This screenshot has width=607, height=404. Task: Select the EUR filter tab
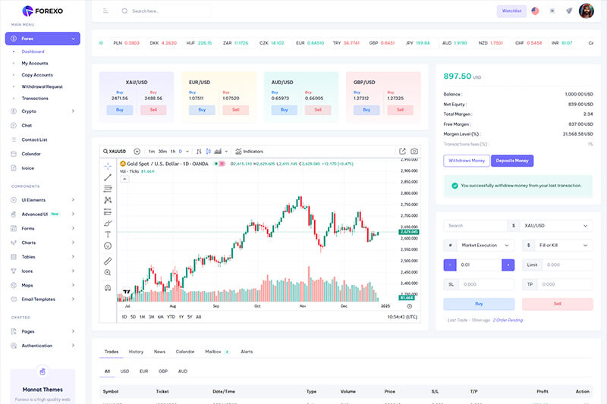click(143, 371)
